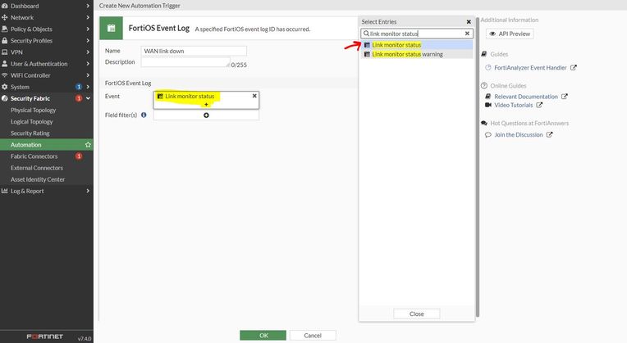Click Relevant Documentation external link icon
This screenshot has width=627, height=343.
click(x=565, y=97)
